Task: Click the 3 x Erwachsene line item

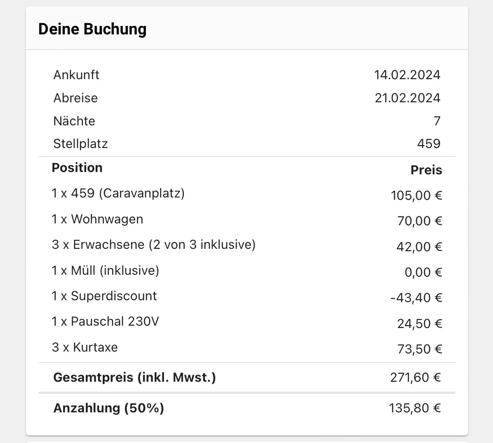Action: click(154, 245)
